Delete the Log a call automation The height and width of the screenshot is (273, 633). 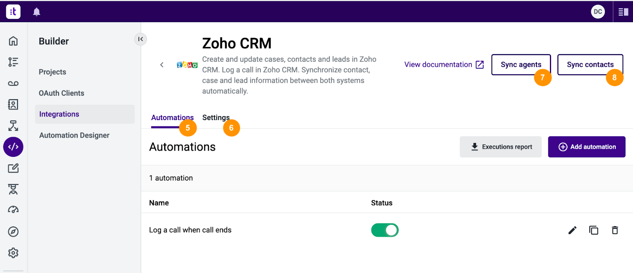[615, 230]
